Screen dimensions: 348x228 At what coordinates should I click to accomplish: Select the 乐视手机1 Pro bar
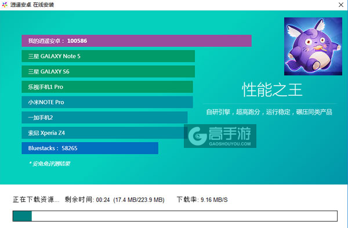[x=107, y=87]
